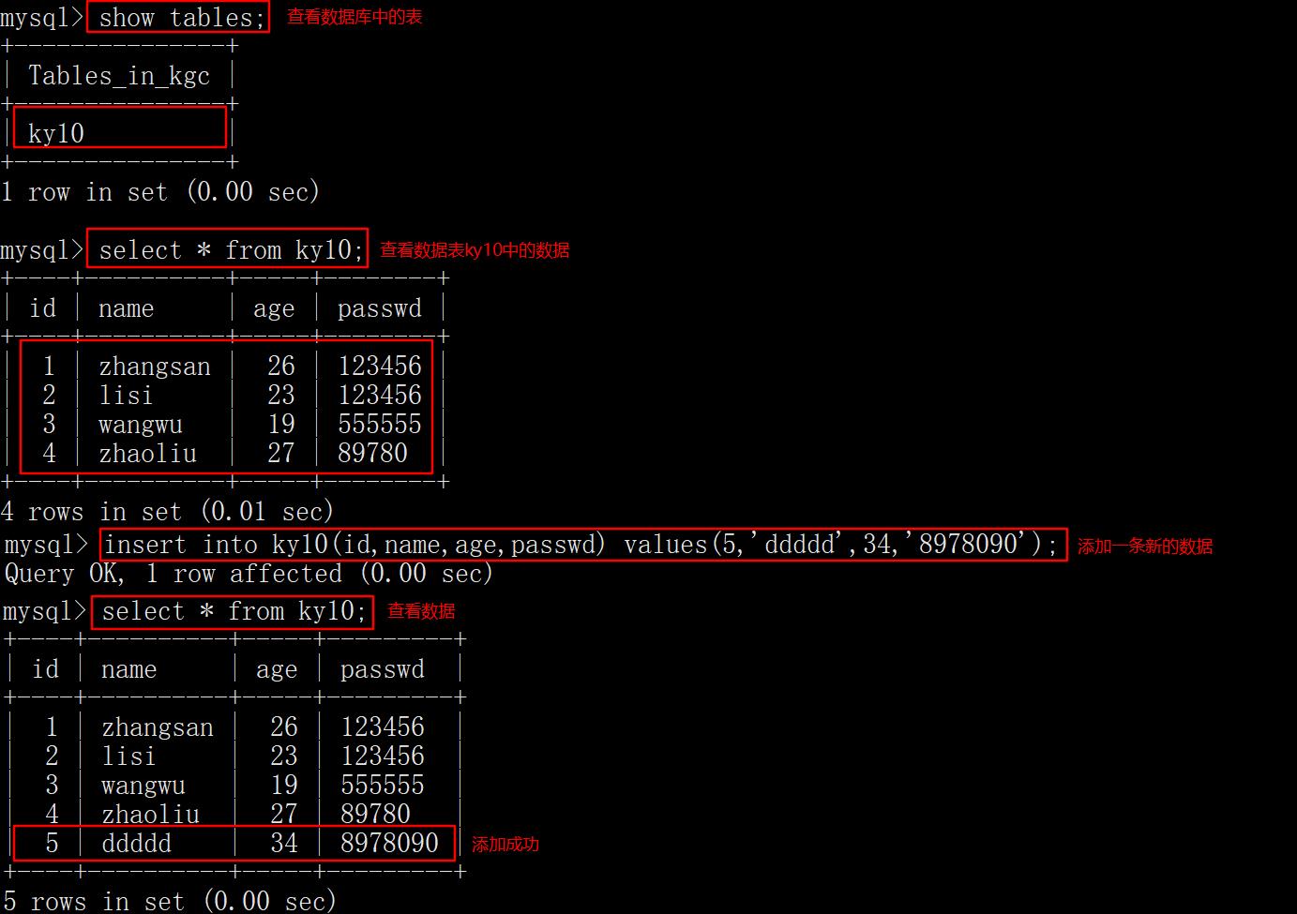Image resolution: width=1297 pixels, height=914 pixels.
Task: Click the age value '34'
Action: click(284, 843)
